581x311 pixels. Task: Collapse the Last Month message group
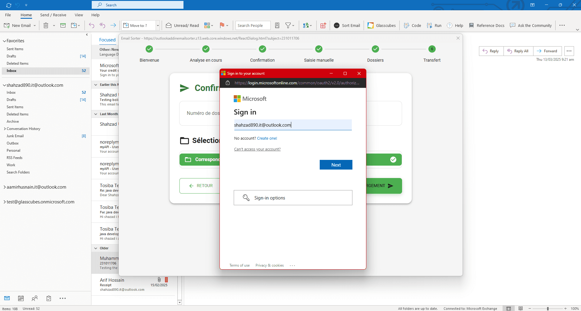coord(96,114)
